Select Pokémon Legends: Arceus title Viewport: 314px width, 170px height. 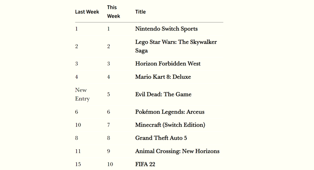[x=170, y=112]
